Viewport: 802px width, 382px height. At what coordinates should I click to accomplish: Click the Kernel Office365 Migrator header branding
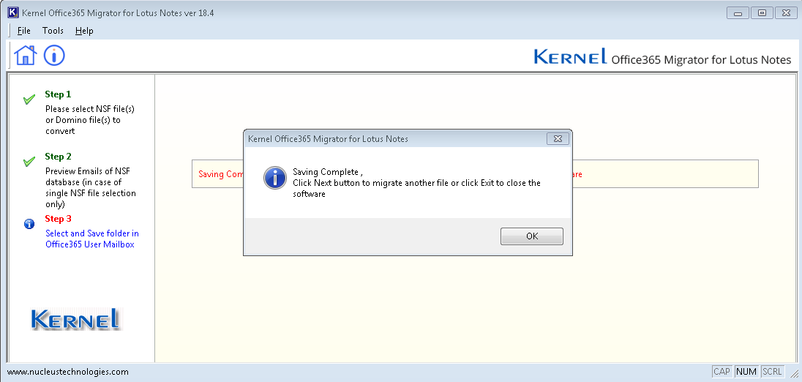(662, 57)
